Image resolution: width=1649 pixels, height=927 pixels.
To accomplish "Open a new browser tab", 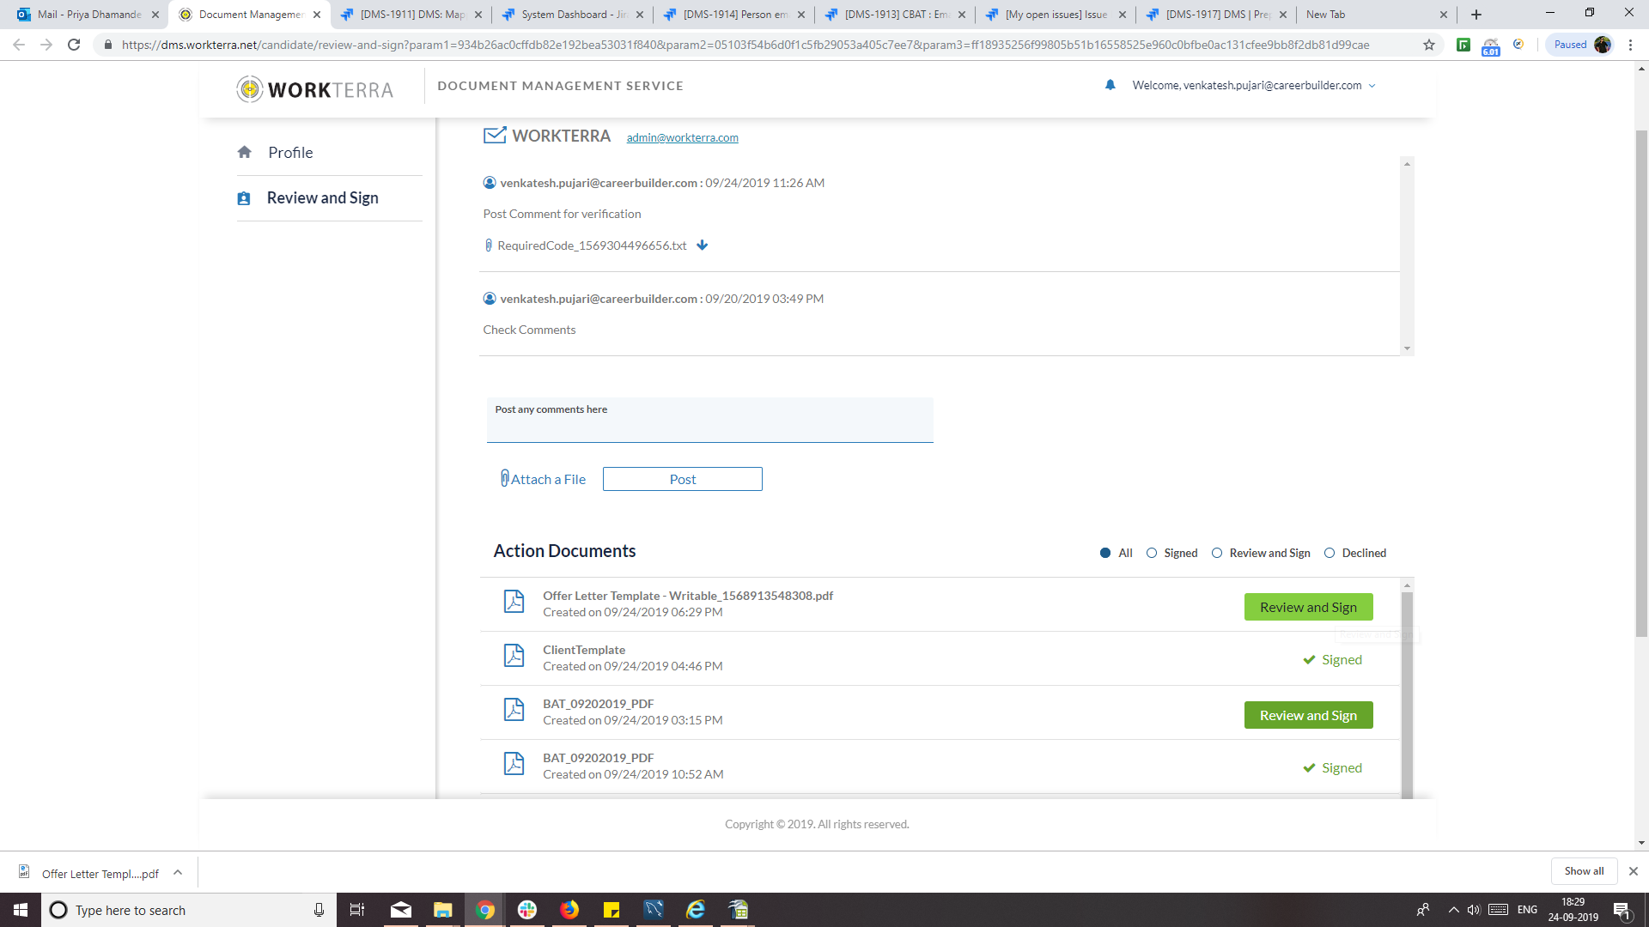I will (1476, 15).
